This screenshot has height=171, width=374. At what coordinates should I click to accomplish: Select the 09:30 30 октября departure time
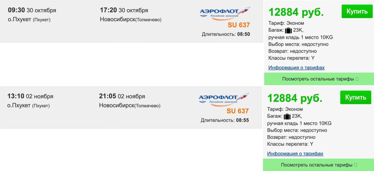[32, 10]
